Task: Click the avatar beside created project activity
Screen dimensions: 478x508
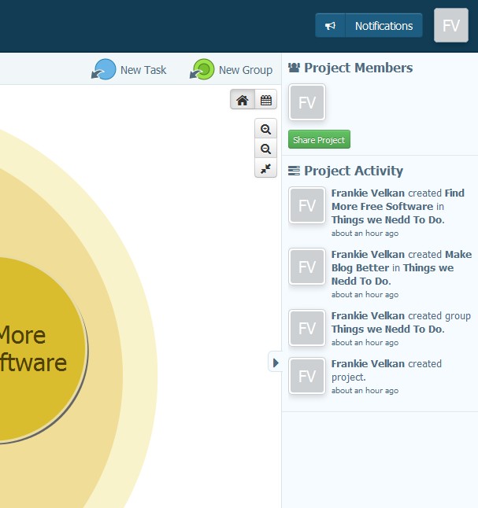Action: (307, 376)
